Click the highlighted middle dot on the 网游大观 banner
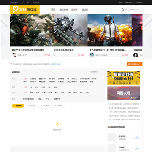152x152 pixels. (x=133, y=97)
